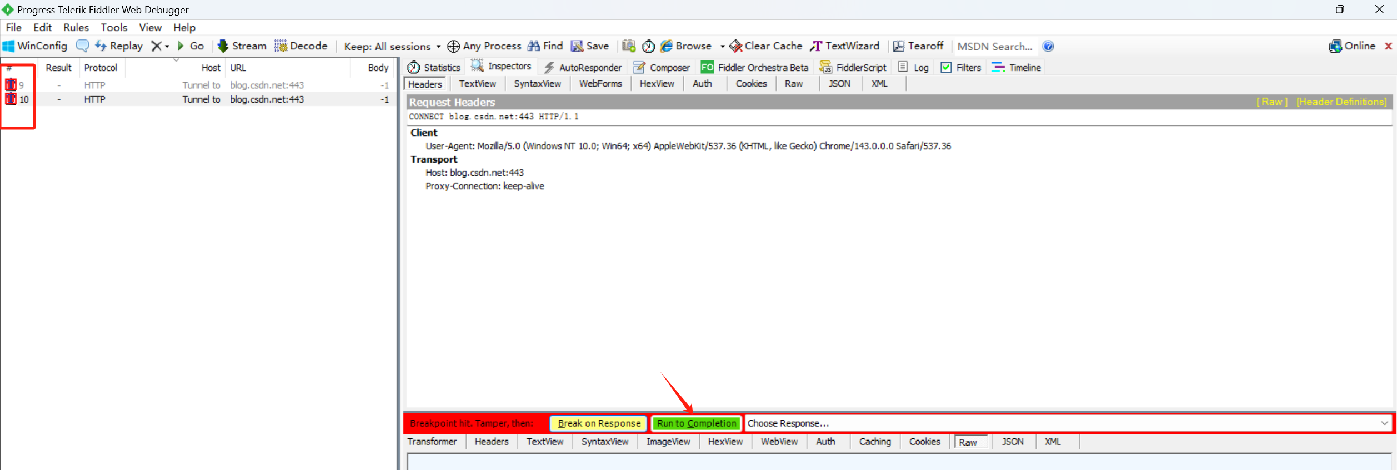Viewport: 1397px width, 470px height.
Task: Toggle Decode mode
Action: tap(301, 46)
